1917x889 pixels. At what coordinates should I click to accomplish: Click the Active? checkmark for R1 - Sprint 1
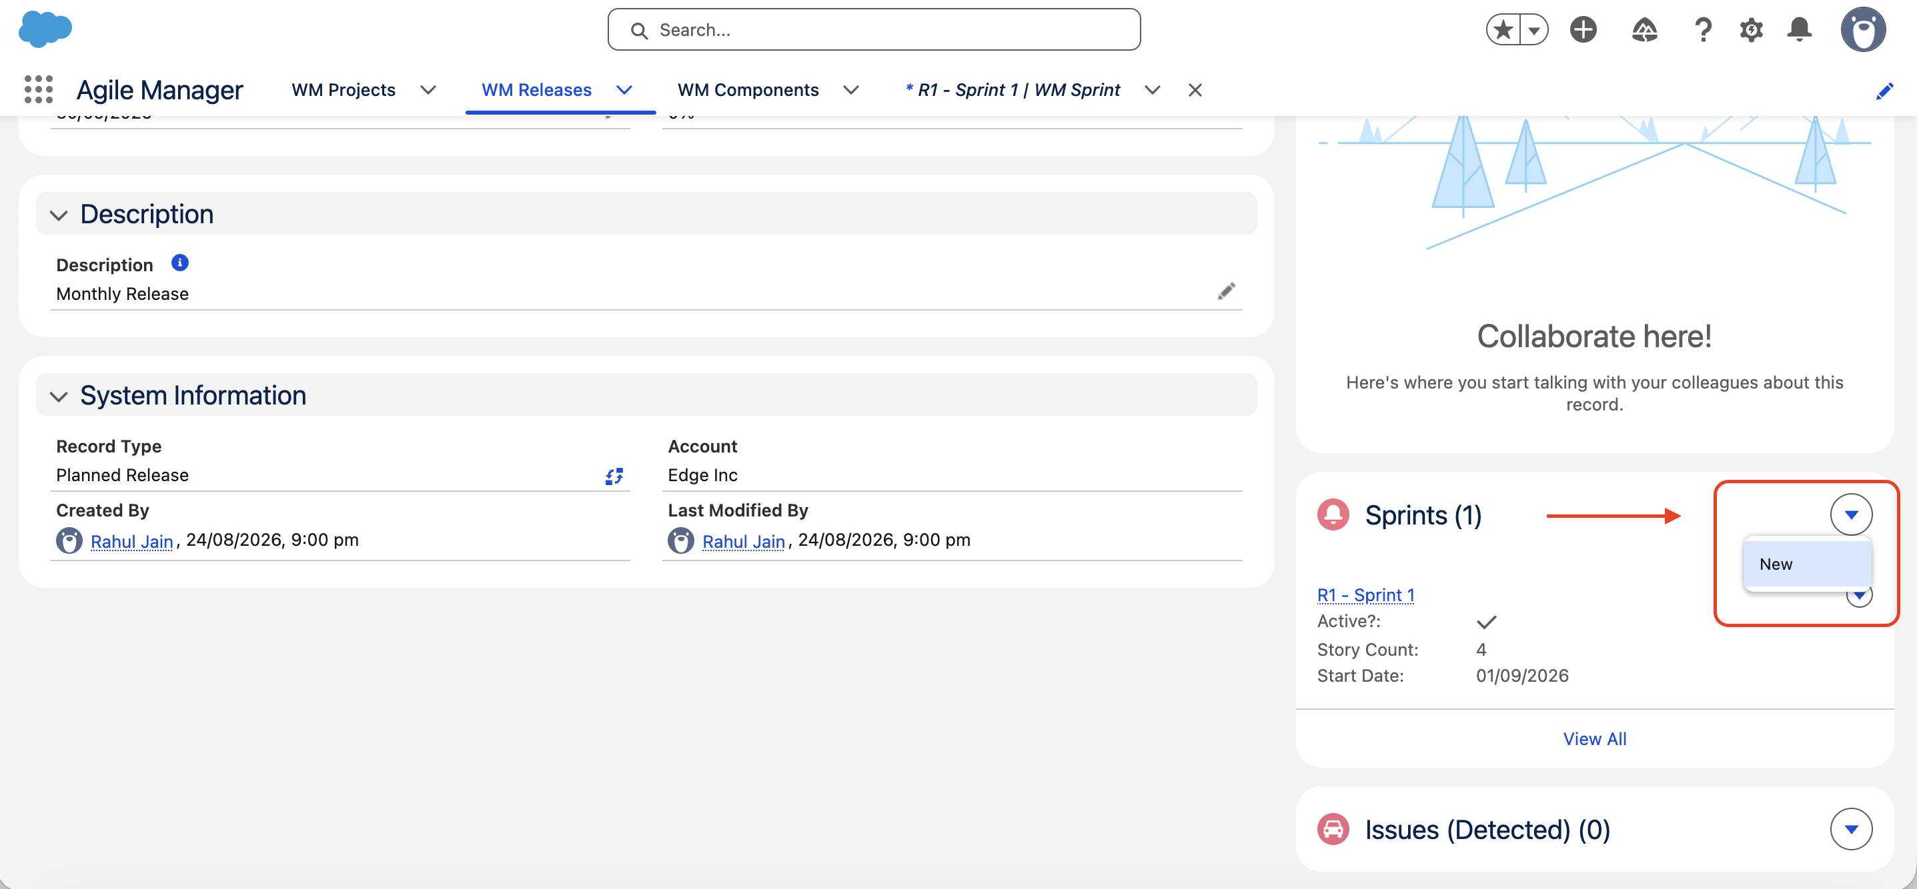click(x=1486, y=621)
